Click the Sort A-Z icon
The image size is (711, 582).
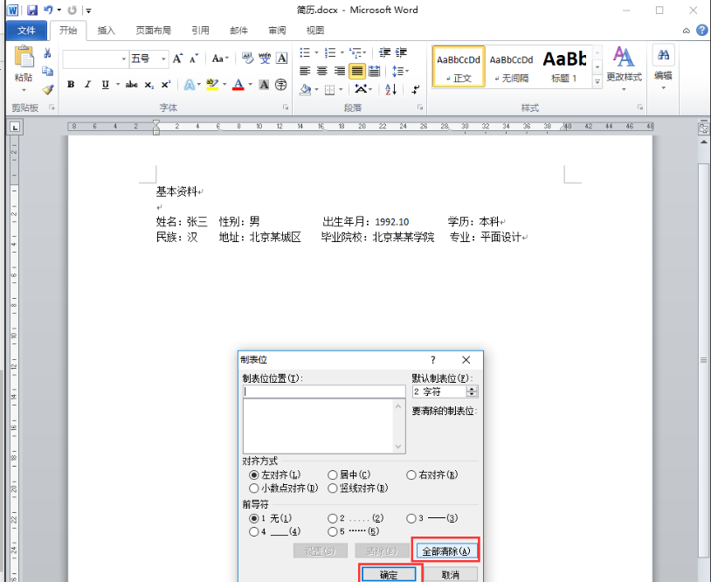390,89
